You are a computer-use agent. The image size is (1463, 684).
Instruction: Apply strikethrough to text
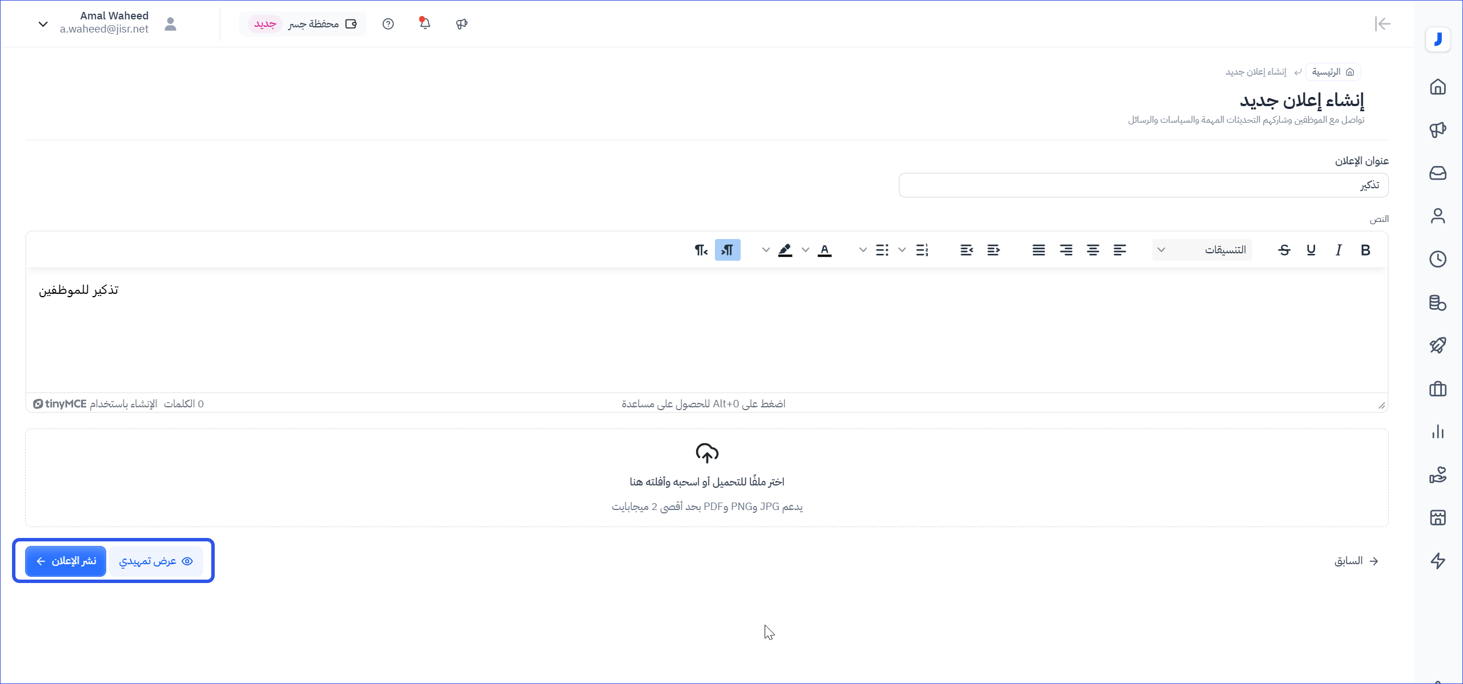click(1284, 250)
